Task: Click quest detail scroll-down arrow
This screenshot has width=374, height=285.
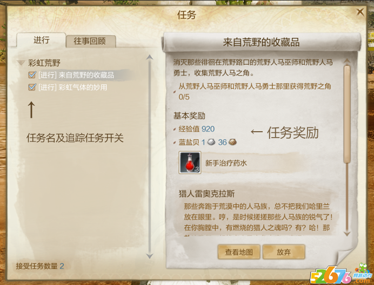Action: pyautogui.click(x=347, y=234)
